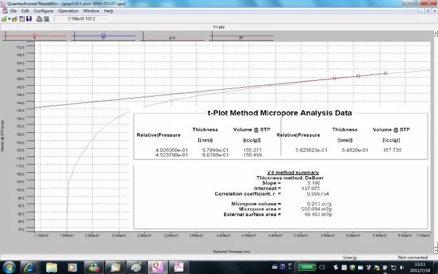Switch to Quantachrome NovaWin taskbar button

coord(157,267)
